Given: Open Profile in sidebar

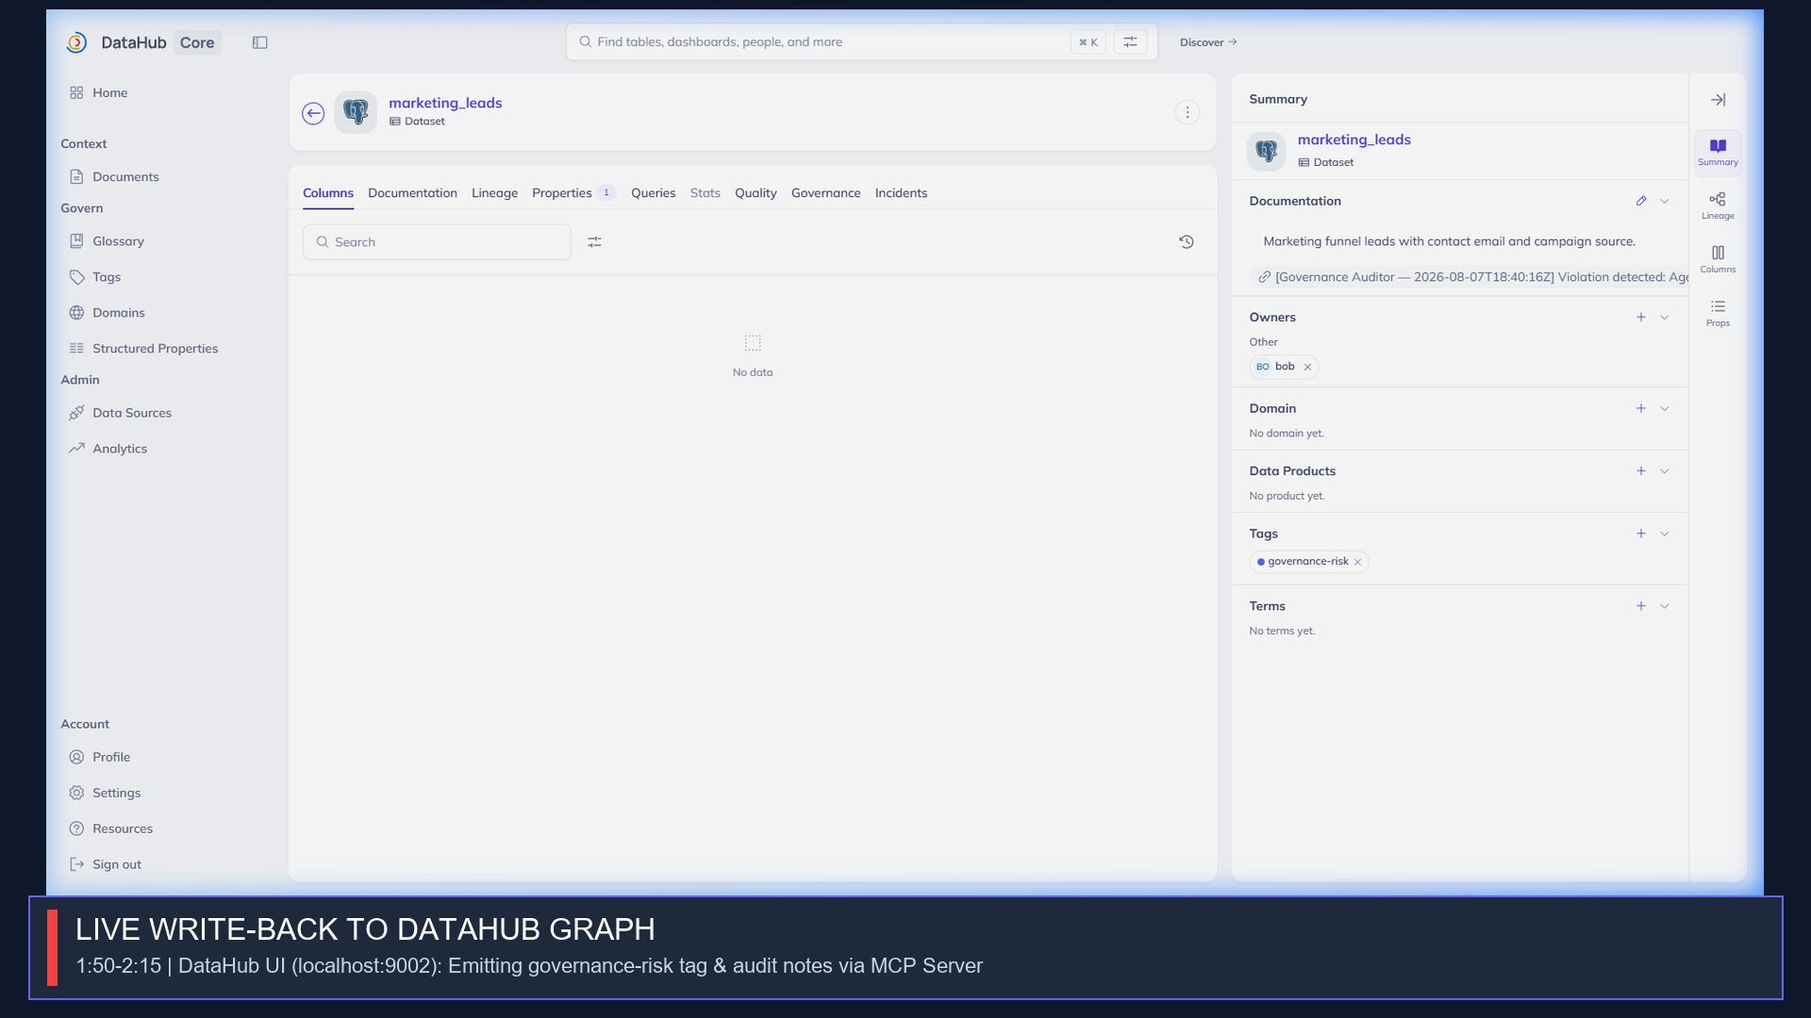Looking at the screenshot, I should (x=100, y=757).
